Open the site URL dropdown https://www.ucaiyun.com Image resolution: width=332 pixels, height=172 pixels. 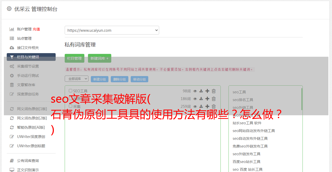(112, 30)
